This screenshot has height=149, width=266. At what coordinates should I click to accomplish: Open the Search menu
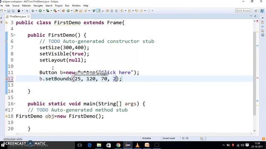pos(49,5)
